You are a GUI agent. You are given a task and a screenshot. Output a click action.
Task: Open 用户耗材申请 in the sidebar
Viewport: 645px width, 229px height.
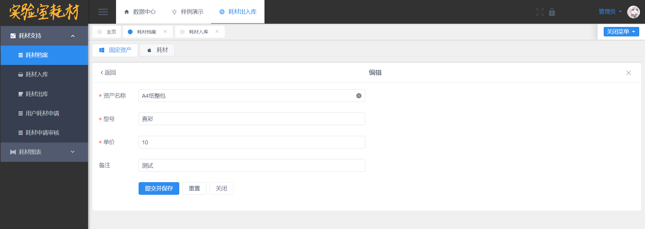[44, 113]
